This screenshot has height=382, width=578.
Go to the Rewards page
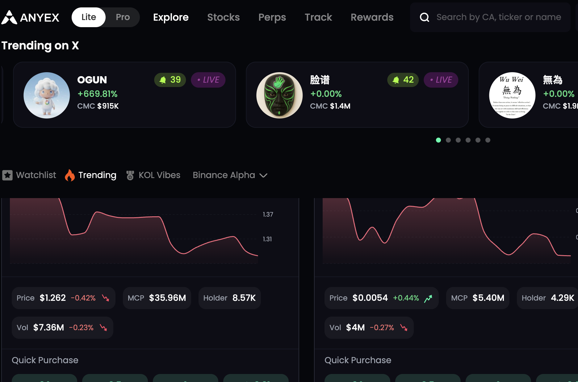click(372, 17)
